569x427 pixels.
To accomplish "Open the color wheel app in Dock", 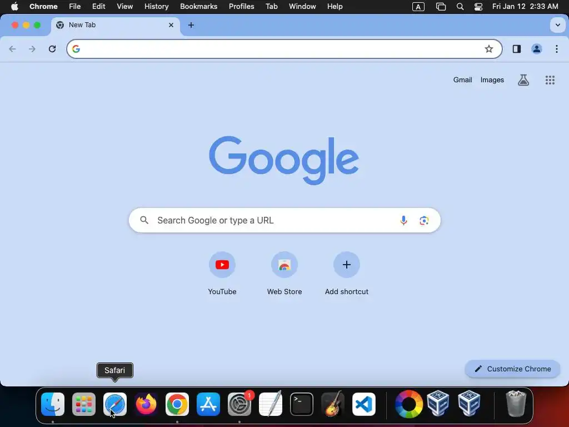I will (409, 404).
